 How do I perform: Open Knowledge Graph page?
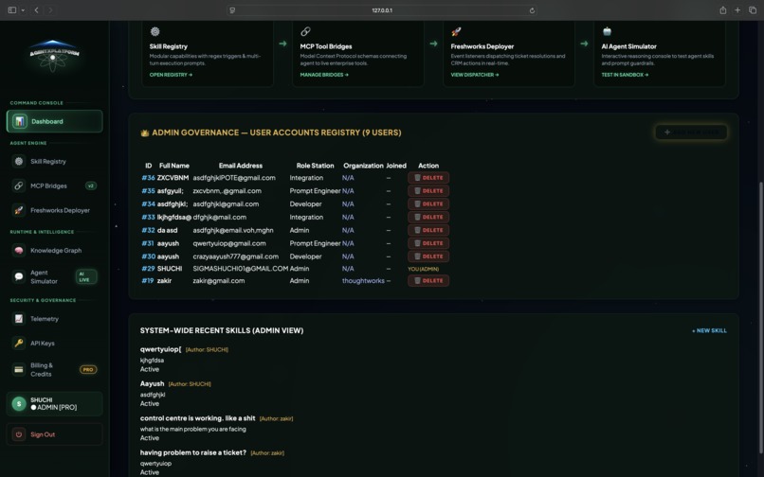tap(55, 250)
